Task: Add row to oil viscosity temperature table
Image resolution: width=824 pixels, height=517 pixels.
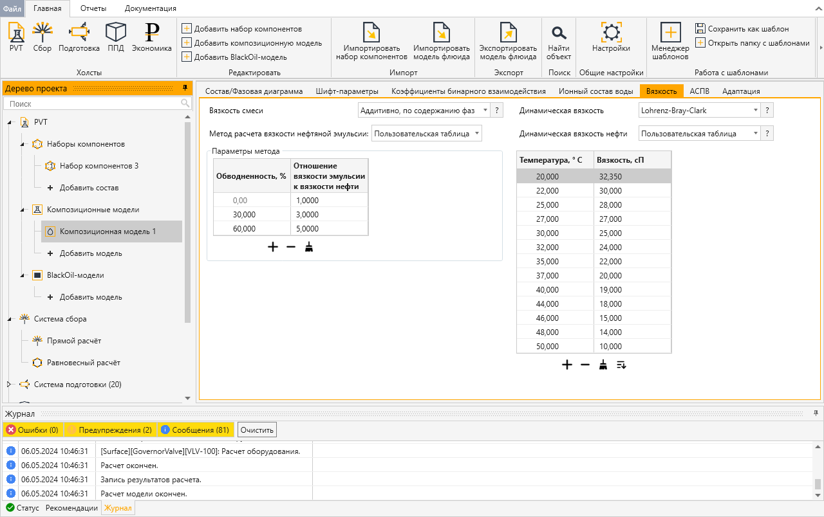Action: click(567, 365)
